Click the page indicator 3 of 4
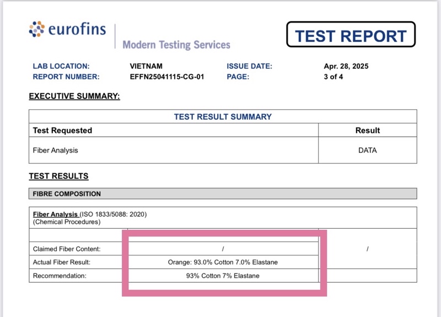This screenshot has width=441, height=317. (334, 77)
